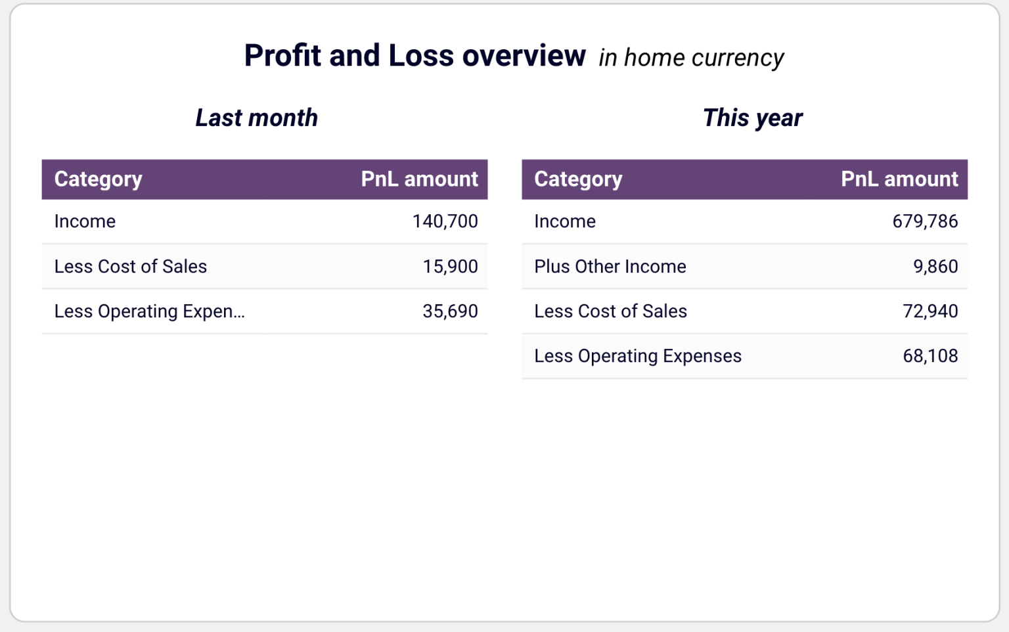The width and height of the screenshot is (1009, 632).
Task: Click the Category header in Last month table
Action: [98, 179]
